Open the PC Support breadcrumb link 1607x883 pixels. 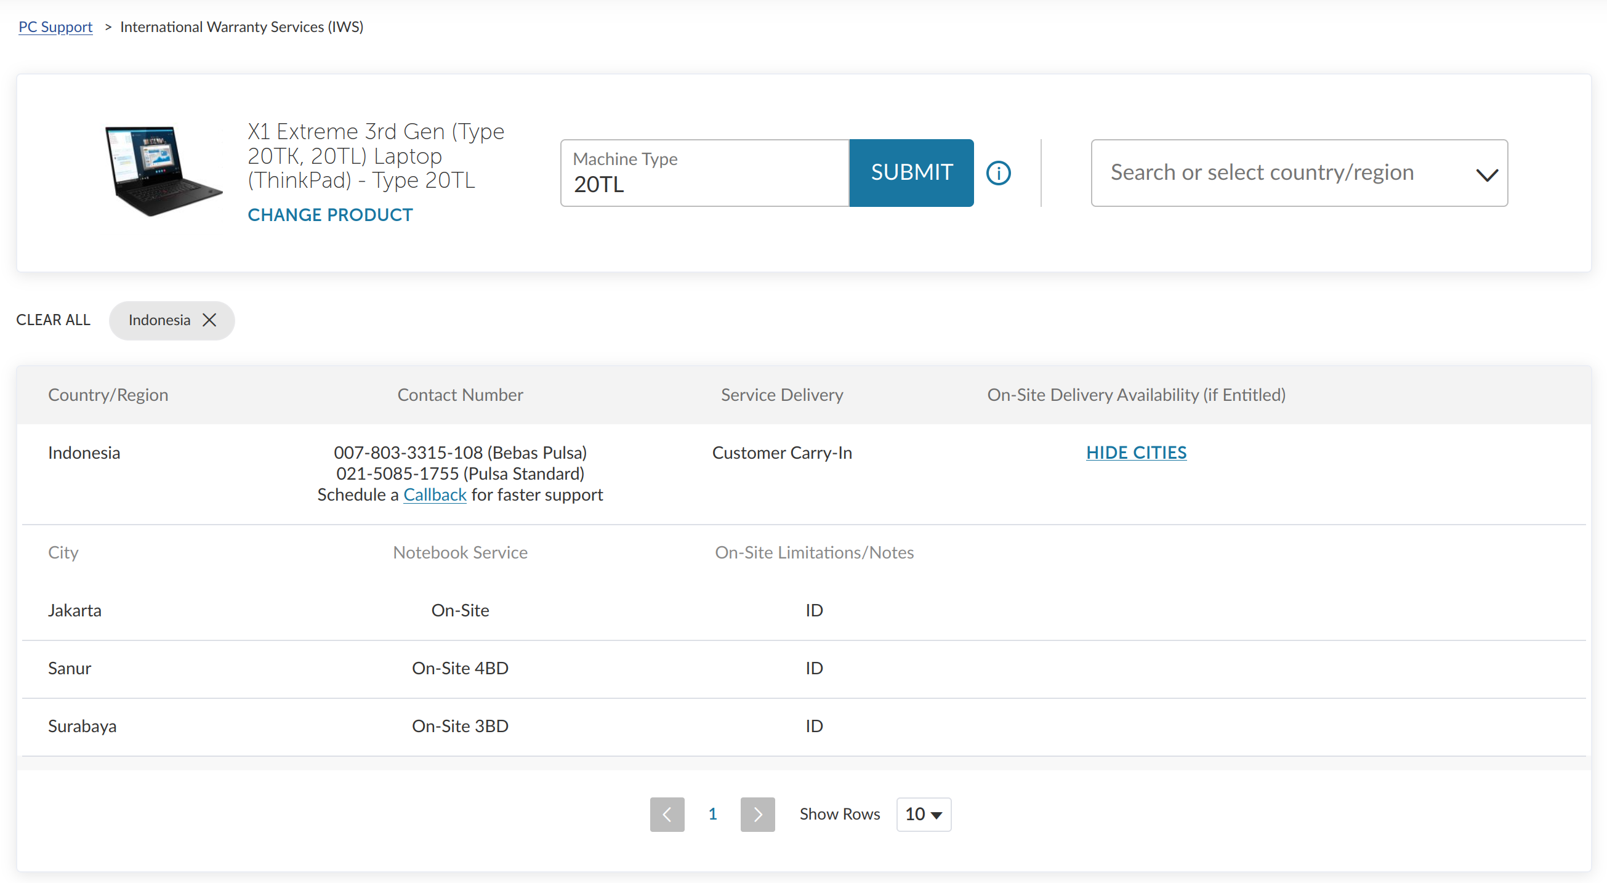pyautogui.click(x=55, y=27)
